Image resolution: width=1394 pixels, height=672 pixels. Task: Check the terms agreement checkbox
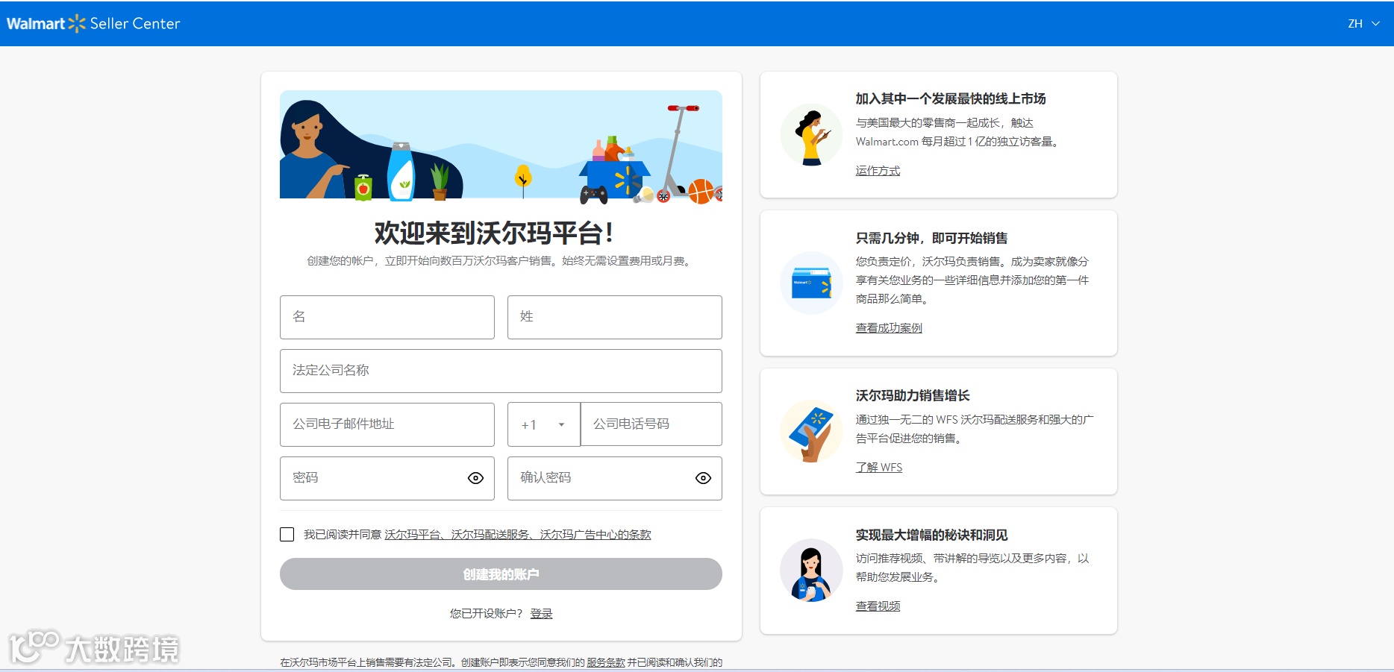pyautogui.click(x=287, y=534)
